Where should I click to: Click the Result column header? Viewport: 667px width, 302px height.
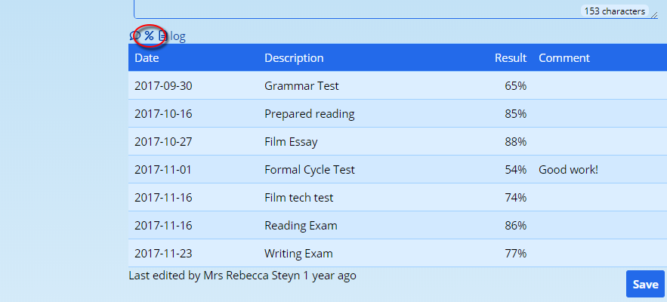click(x=510, y=58)
